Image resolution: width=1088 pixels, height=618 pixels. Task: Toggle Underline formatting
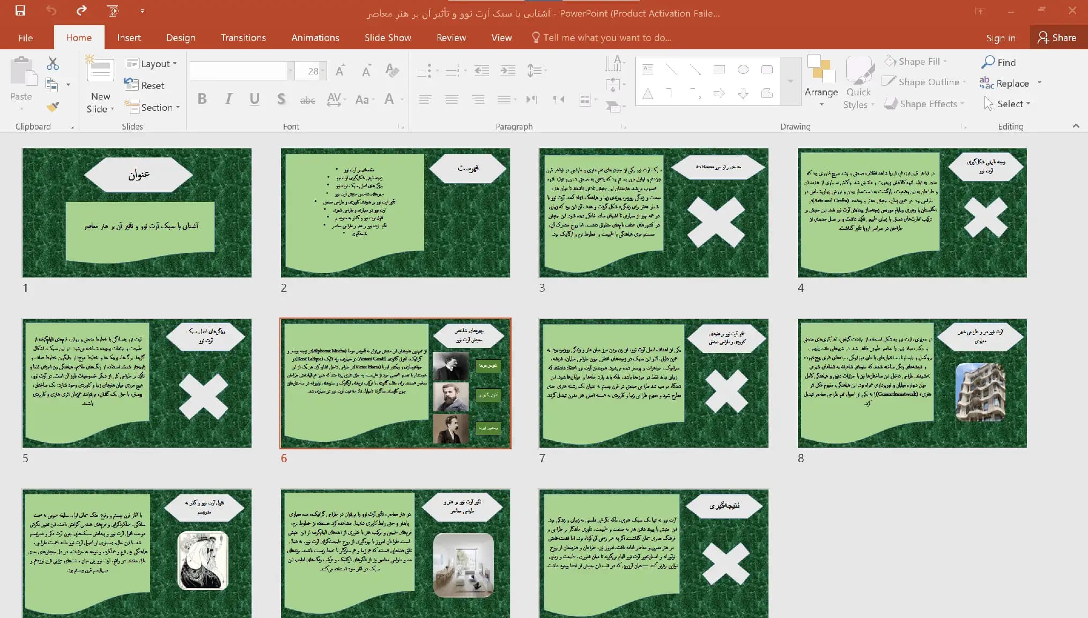click(x=255, y=99)
